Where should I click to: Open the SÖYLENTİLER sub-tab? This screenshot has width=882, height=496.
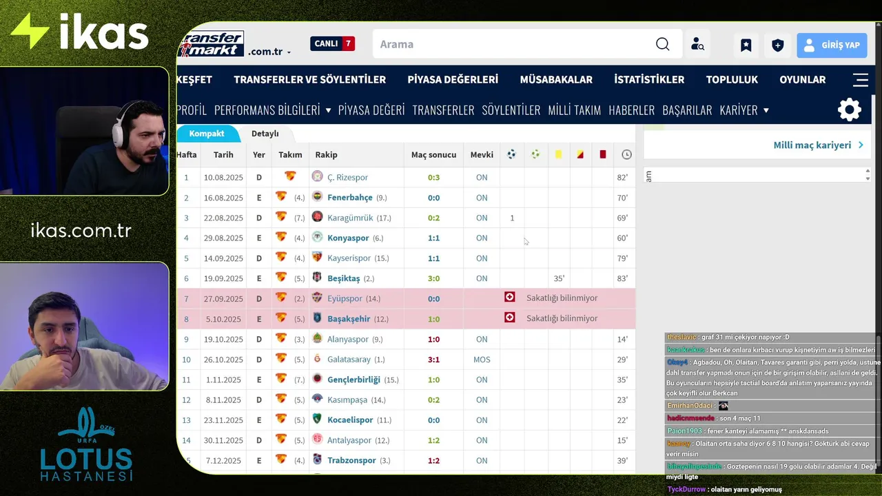511,110
